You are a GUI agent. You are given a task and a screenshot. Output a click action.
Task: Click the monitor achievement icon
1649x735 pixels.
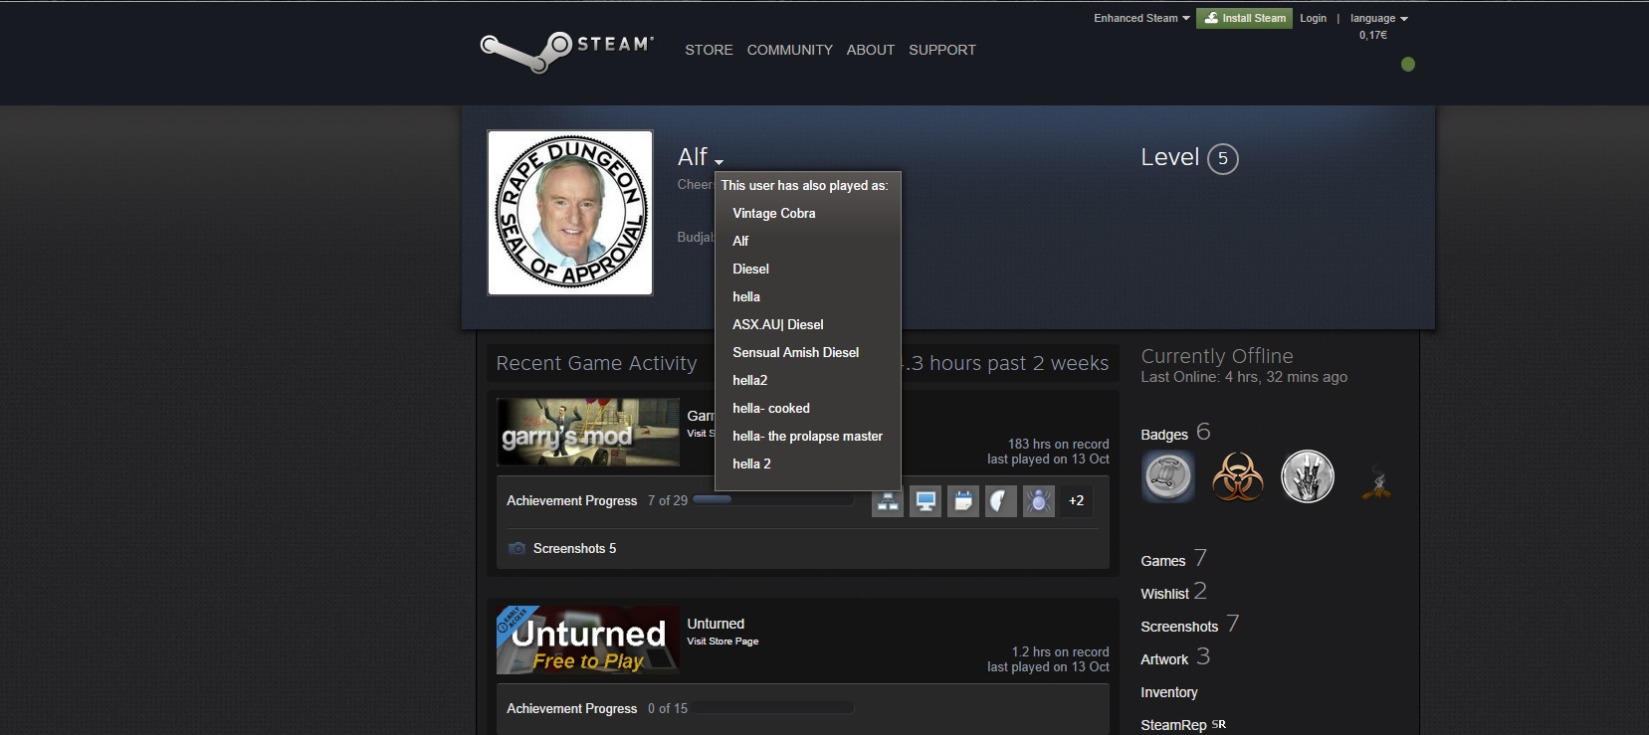pyautogui.click(x=926, y=501)
